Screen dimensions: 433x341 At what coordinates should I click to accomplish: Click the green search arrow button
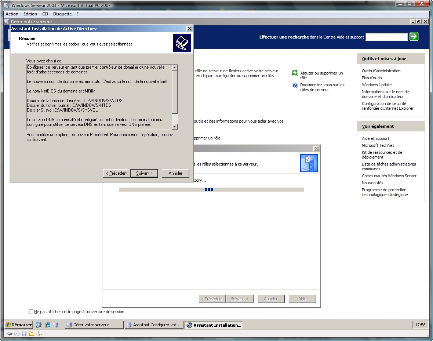414,36
